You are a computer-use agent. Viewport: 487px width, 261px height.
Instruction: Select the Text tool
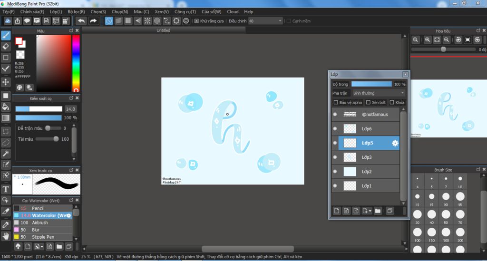pyautogui.click(x=6, y=189)
